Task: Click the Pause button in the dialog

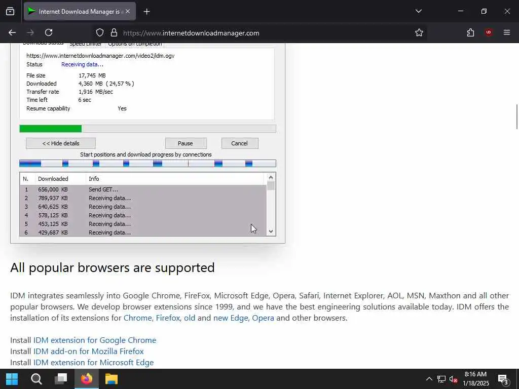Action: pyautogui.click(x=186, y=143)
